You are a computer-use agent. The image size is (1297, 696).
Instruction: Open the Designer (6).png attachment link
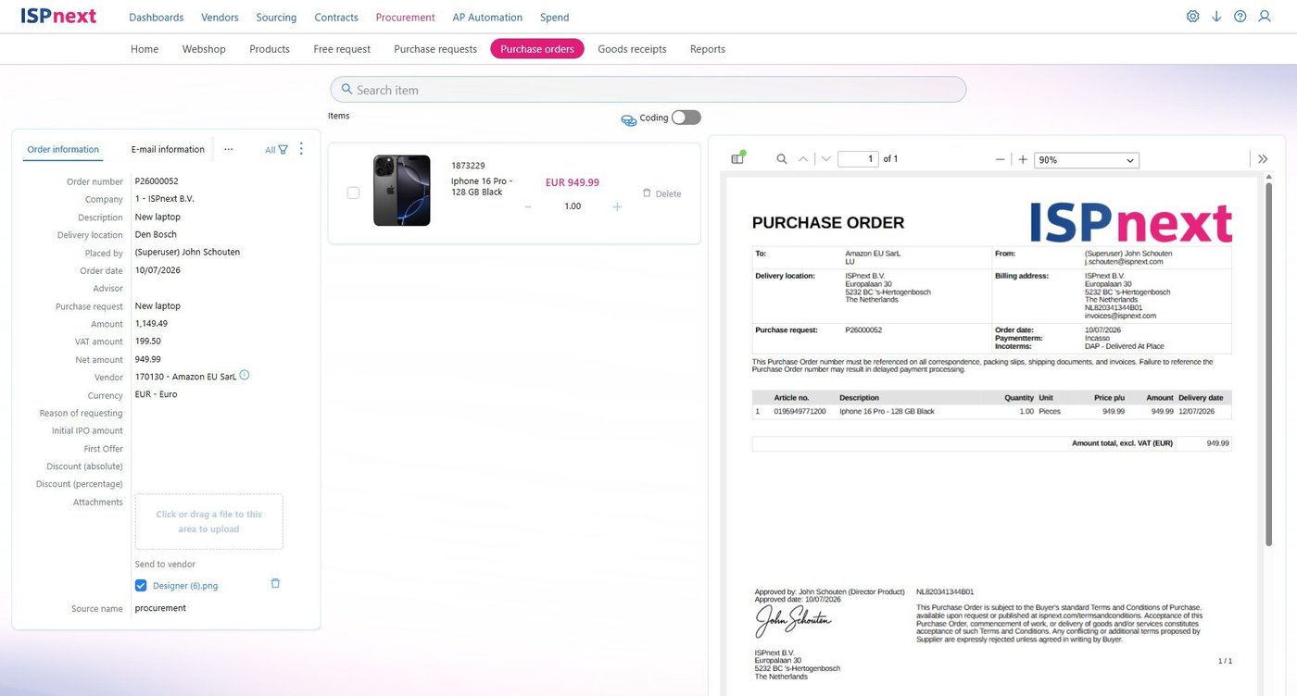(185, 586)
